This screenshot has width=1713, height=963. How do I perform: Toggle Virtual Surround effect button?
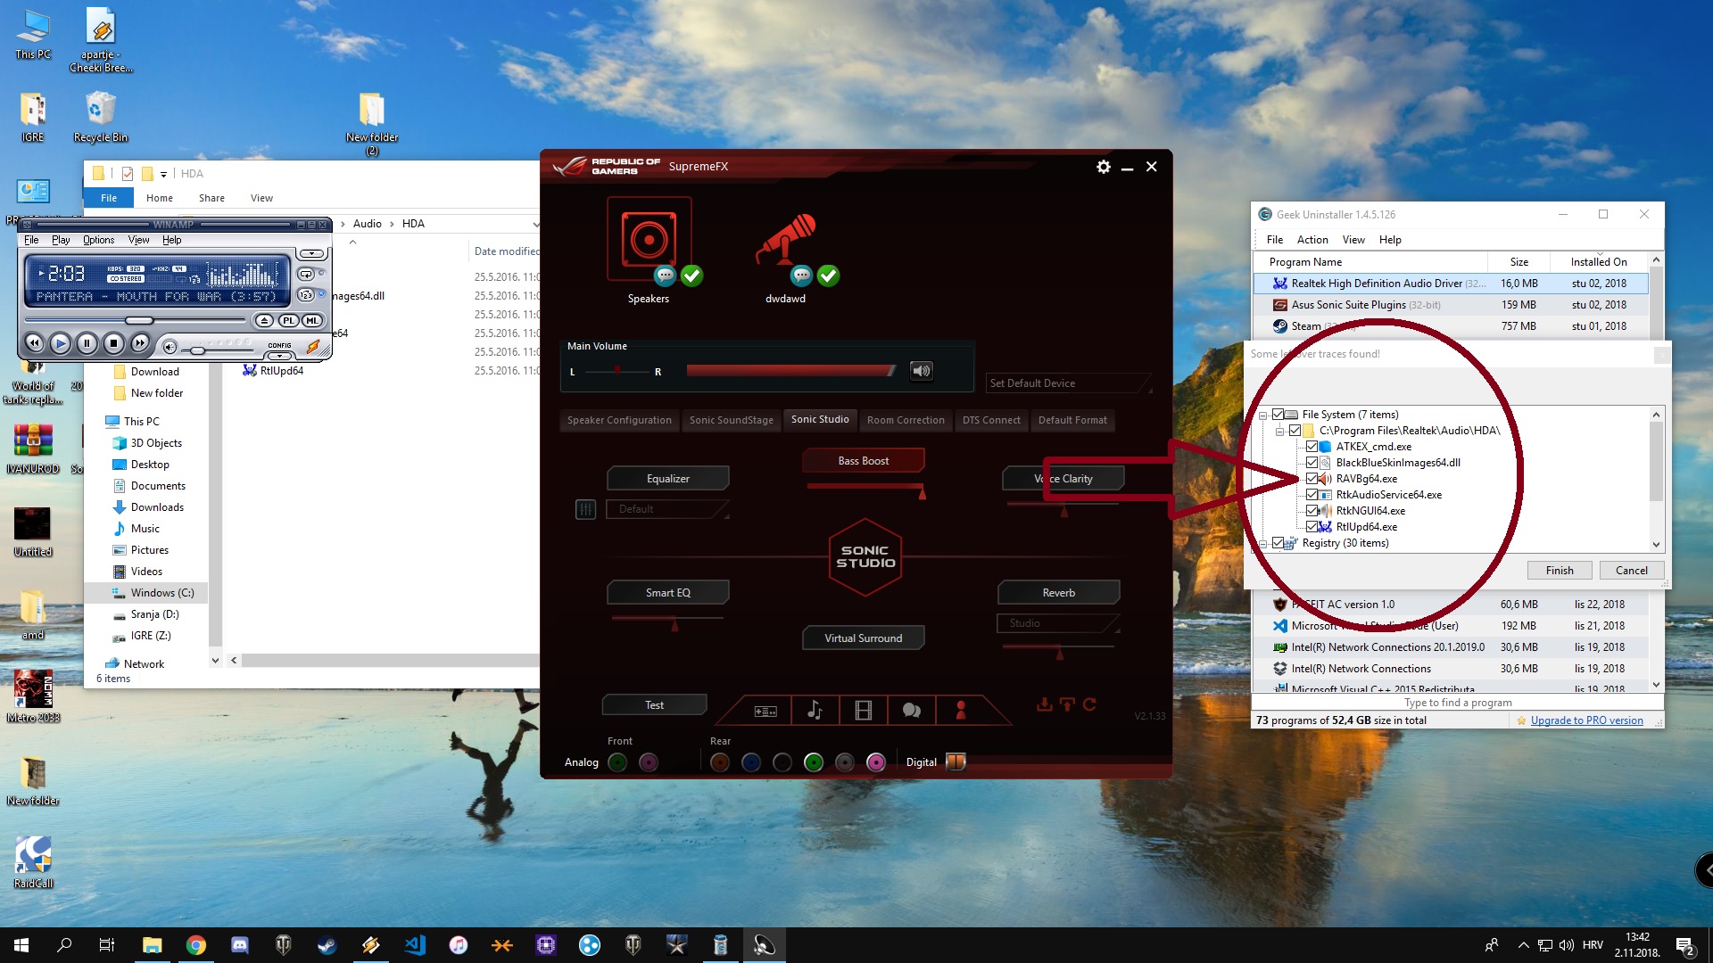864,638
